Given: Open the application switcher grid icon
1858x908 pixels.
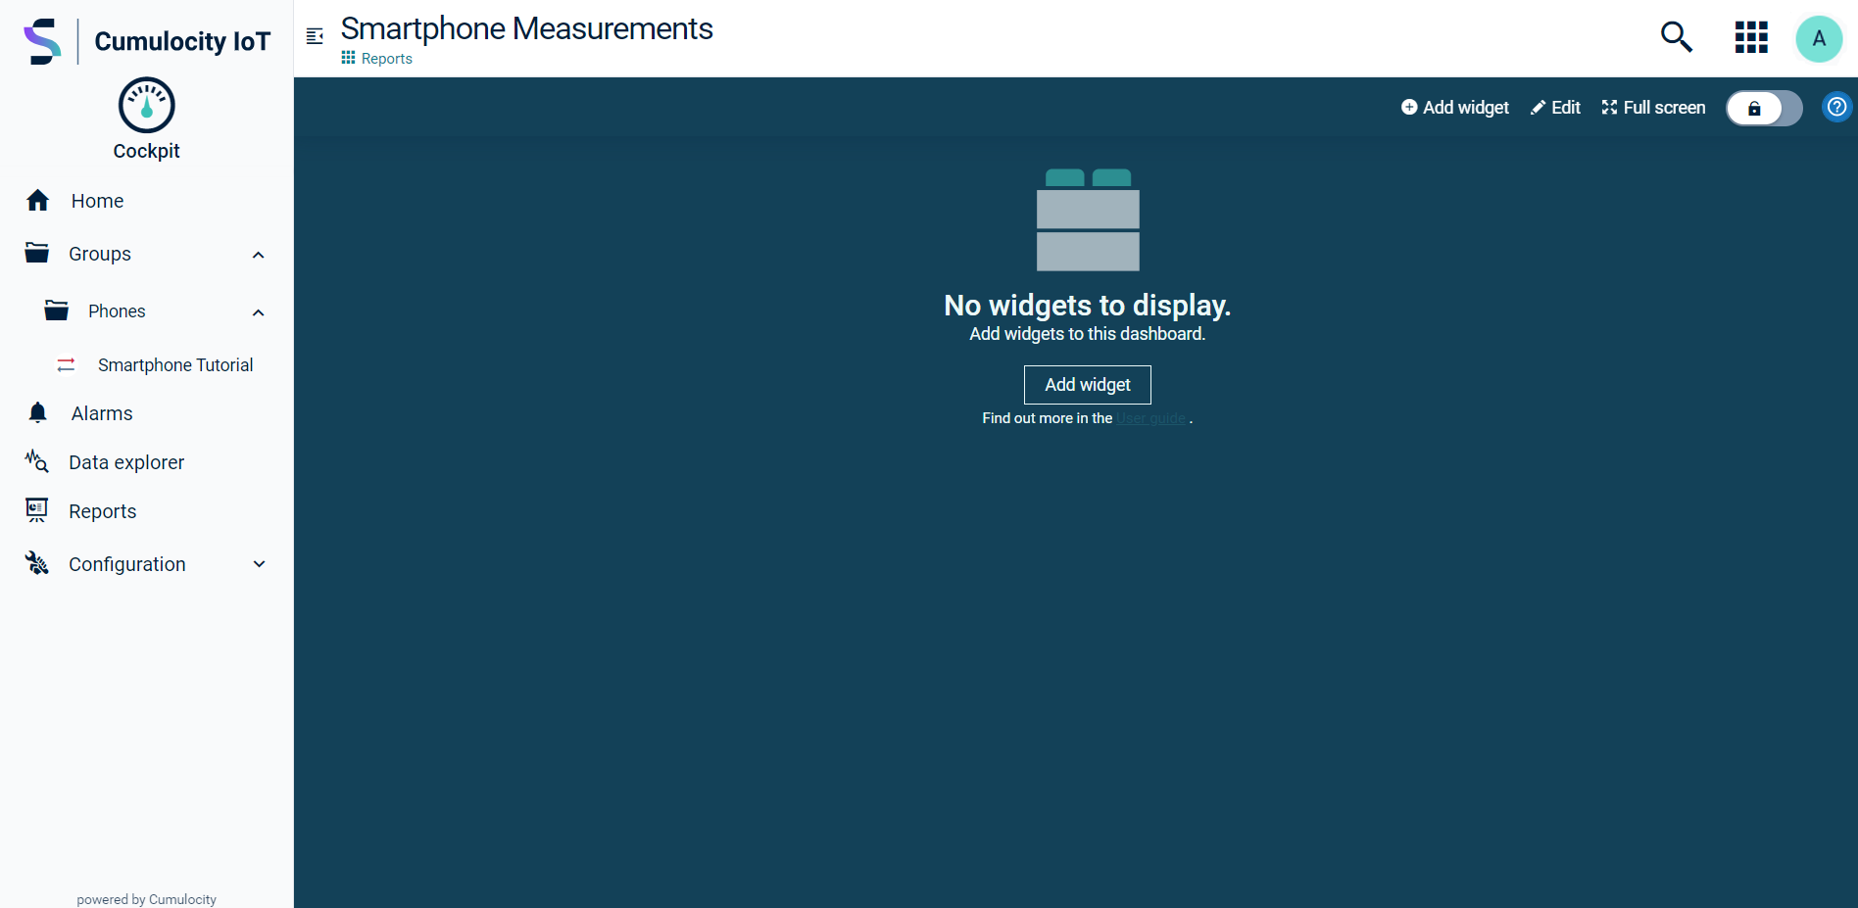Looking at the screenshot, I should pos(1751,37).
